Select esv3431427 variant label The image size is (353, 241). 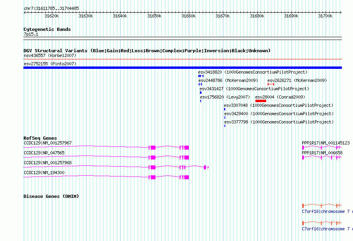pyautogui.click(x=254, y=89)
